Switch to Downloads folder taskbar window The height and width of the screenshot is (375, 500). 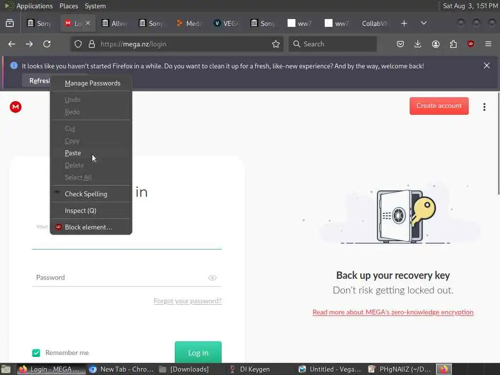pyautogui.click(x=184, y=369)
